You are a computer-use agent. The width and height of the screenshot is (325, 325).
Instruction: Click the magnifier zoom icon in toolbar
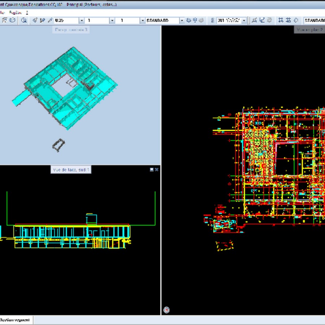point(24,21)
